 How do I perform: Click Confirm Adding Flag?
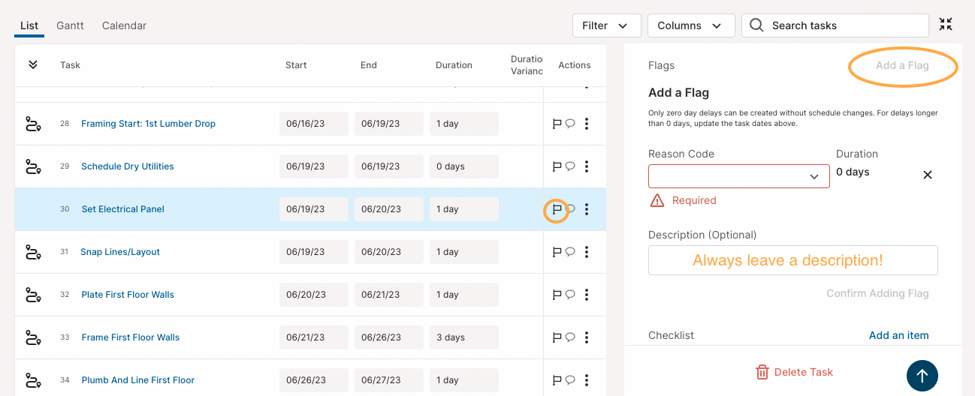877,293
